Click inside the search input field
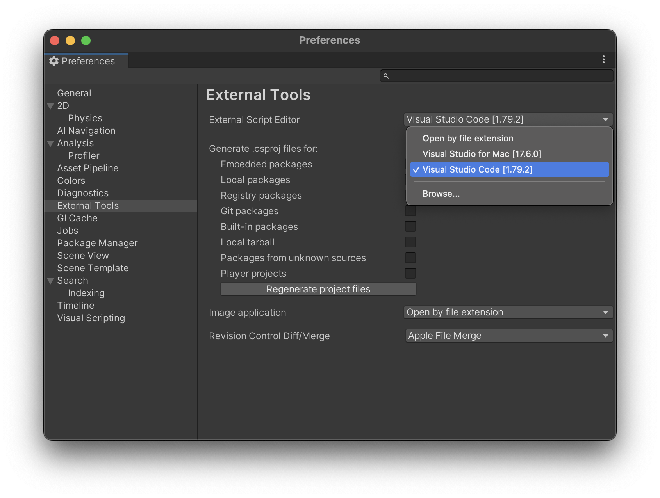This screenshot has width=660, height=498. (x=496, y=76)
